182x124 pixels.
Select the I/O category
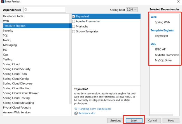click(36, 50)
